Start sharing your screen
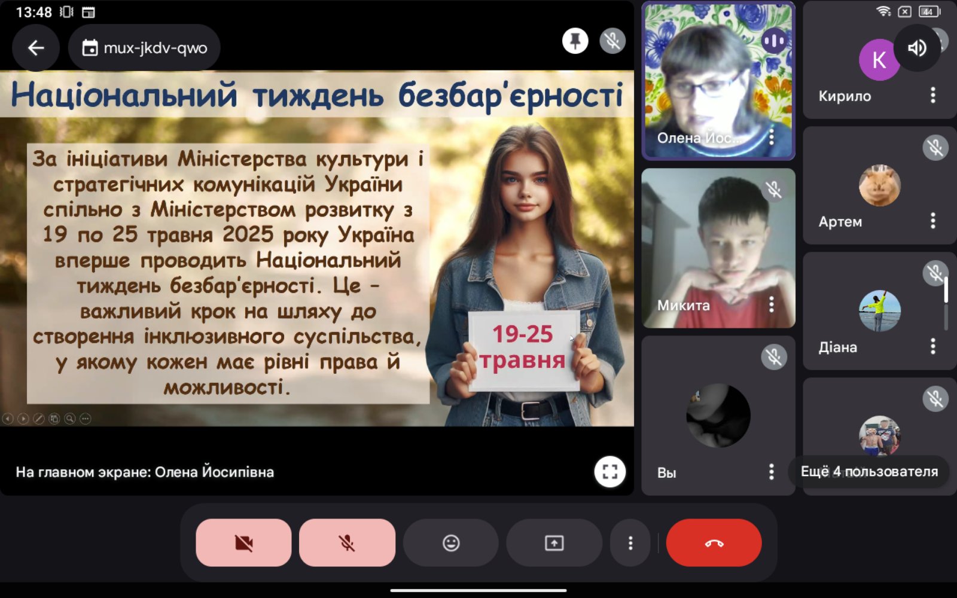Screen dimensions: 957x598 [554, 542]
